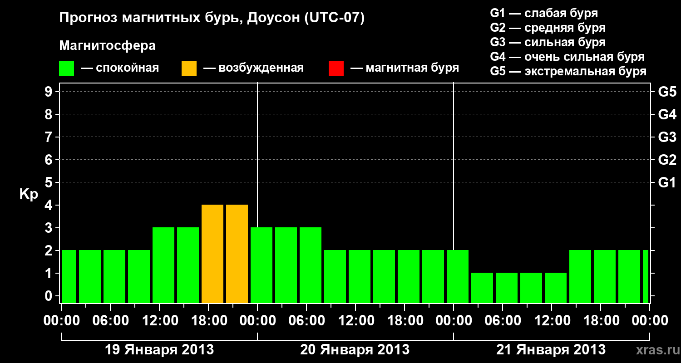
Task: Click the 'G2 — средняя буря' legend line
Action: (548, 28)
